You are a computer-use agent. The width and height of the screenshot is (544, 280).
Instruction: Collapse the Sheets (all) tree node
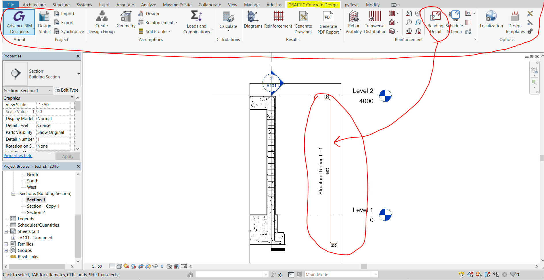click(6, 231)
